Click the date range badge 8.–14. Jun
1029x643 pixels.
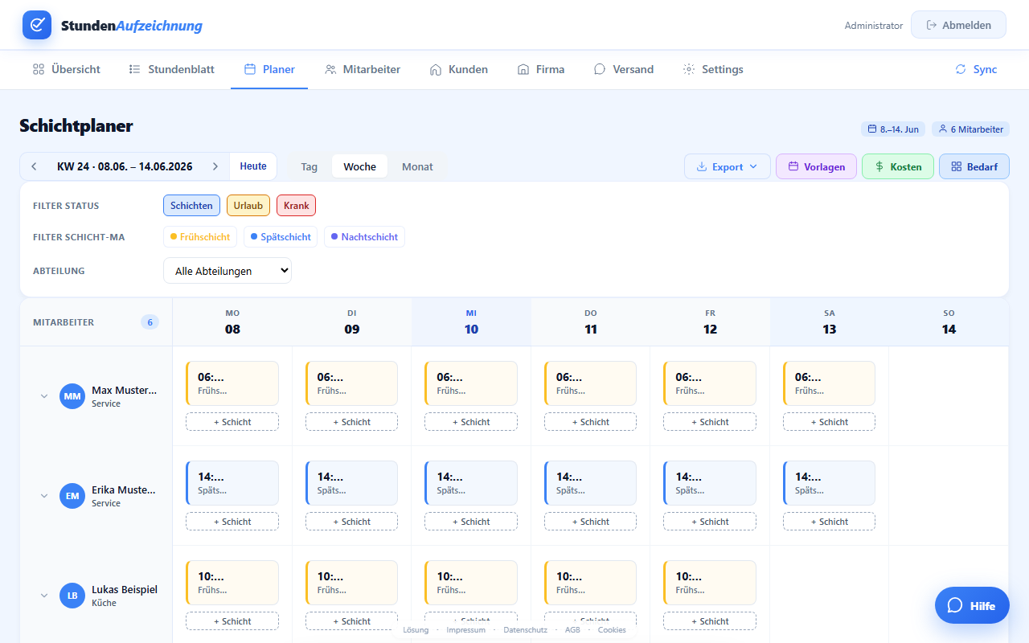pyautogui.click(x=893, y=129)
